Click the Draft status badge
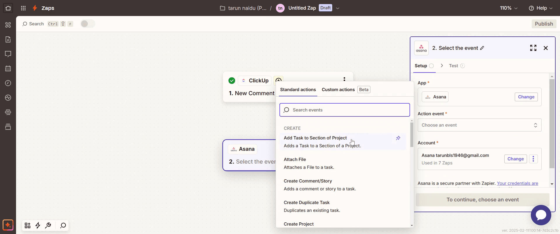The height and width of the screenshot is (234, 560). click(325, 8)
